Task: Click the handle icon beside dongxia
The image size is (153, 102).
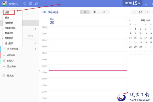Action: pyautogui.click(x=4, y=55)
